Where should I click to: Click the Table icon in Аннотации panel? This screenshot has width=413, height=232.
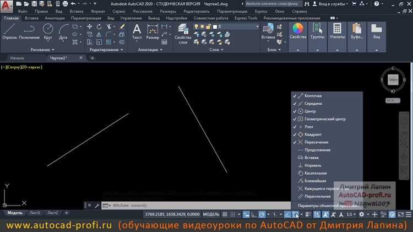(x=164, y=42)
